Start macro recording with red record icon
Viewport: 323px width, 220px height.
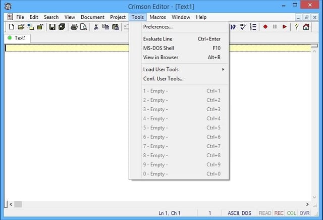coord(265,27)
